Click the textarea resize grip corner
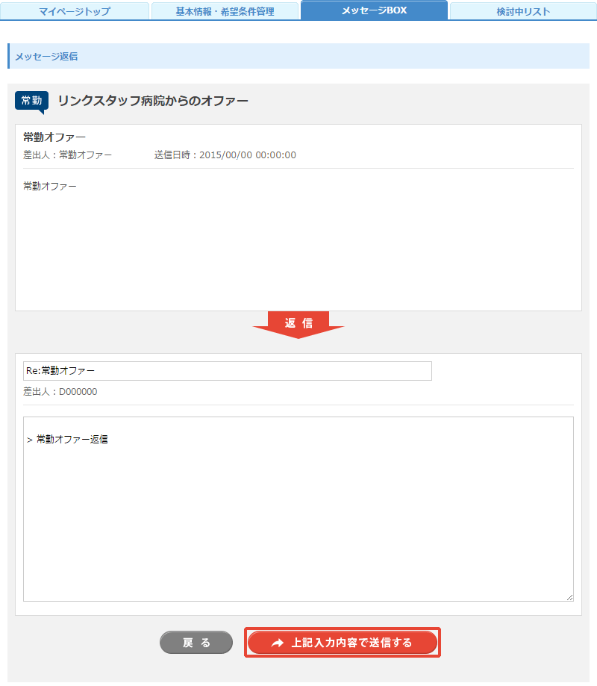The image size is (597, 686). click(569, 597)
